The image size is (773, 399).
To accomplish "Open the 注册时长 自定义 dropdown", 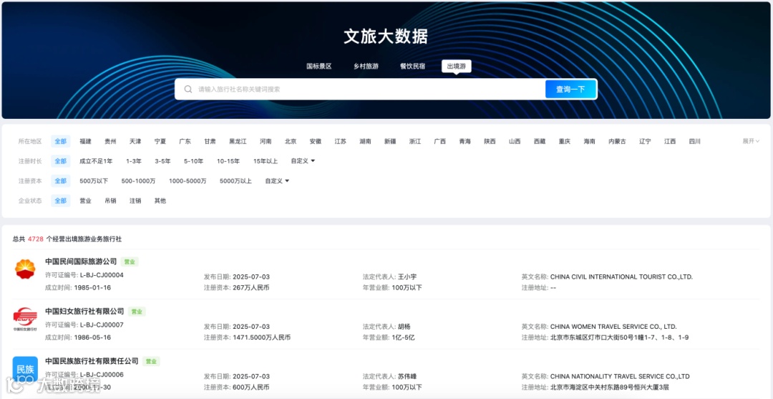I will [303, 160].
